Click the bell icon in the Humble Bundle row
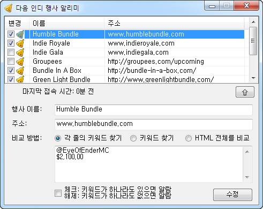Image resolution: width=263 pixels, height=209 pixels. click(20, 34)
